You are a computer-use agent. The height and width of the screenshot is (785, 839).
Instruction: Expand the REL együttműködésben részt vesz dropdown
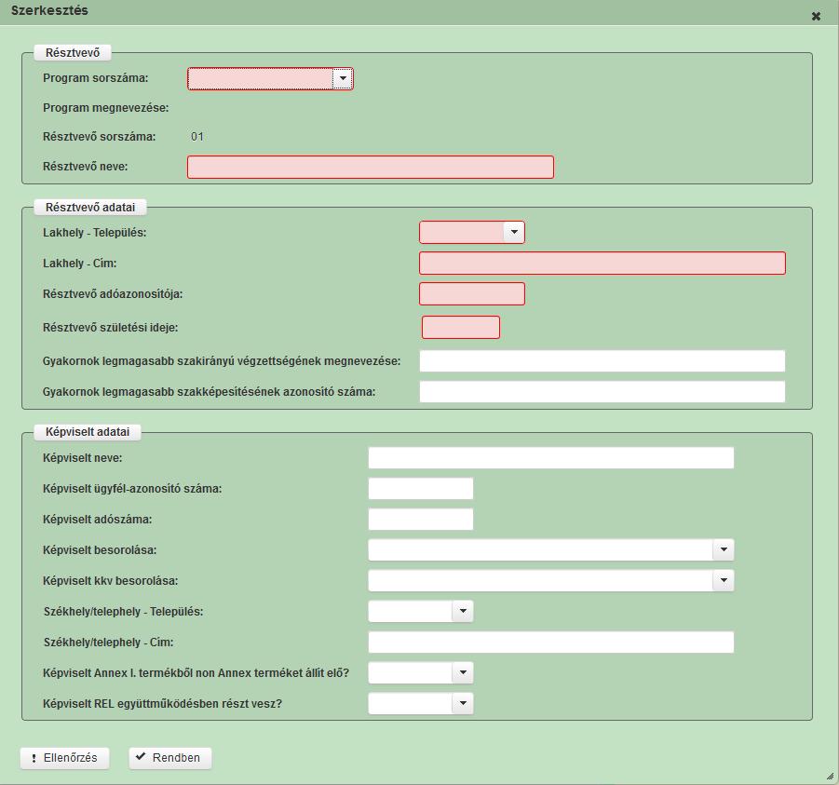[x=463, y=704]
